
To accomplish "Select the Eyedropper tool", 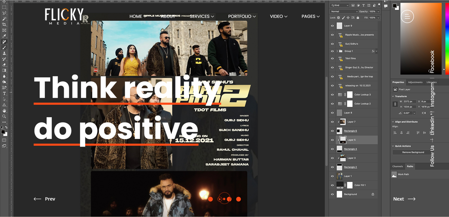I will [4, 36].
